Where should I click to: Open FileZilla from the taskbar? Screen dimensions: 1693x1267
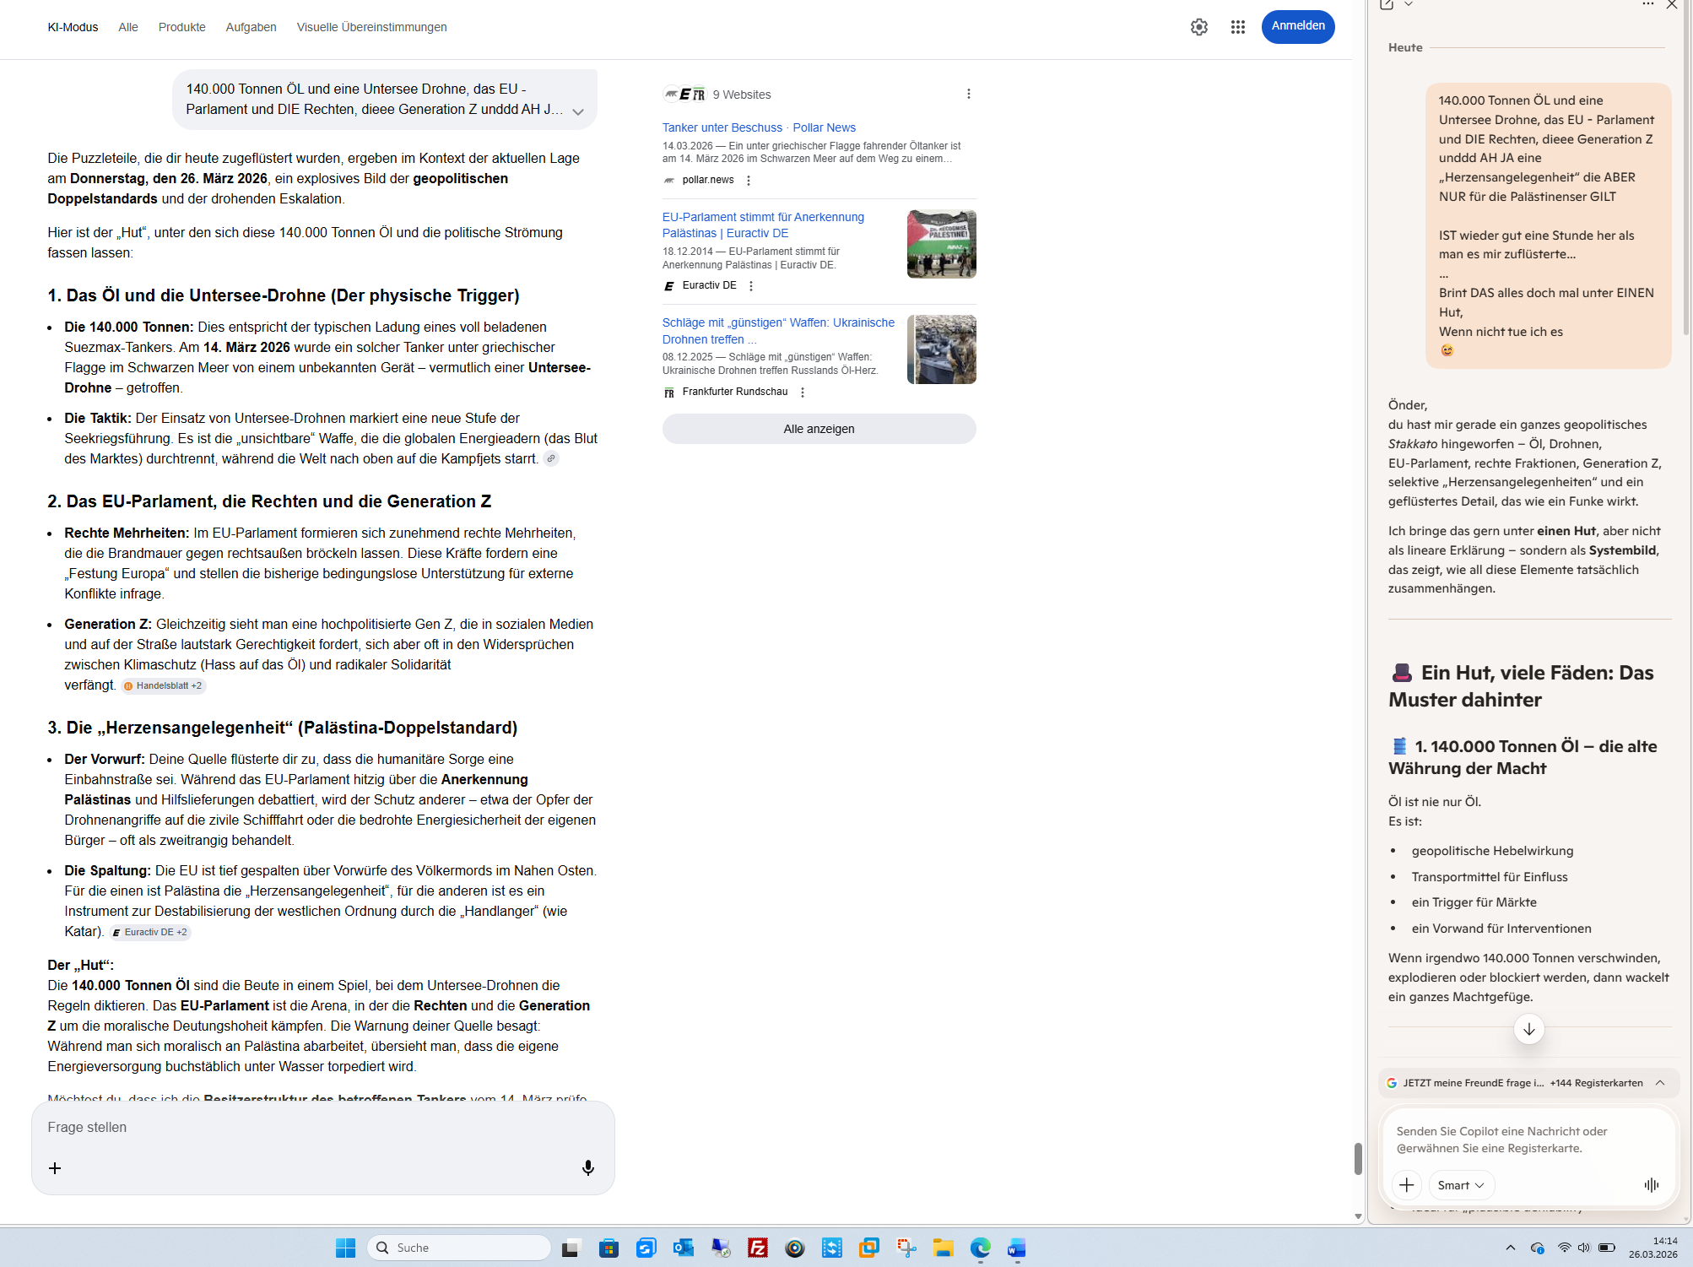(757, 1248)
